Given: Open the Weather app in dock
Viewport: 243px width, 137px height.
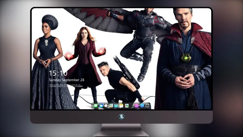Looking at the screenshot, I should pos(101,106).
